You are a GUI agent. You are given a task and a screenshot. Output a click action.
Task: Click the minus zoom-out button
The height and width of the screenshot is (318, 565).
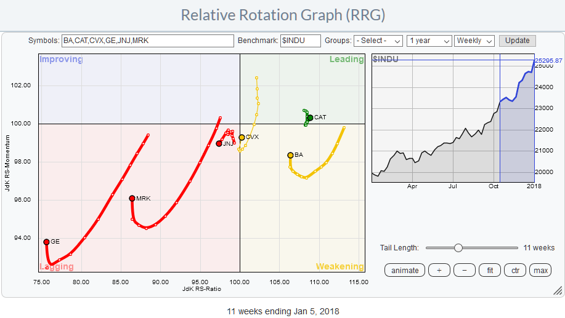coord(465,271)
